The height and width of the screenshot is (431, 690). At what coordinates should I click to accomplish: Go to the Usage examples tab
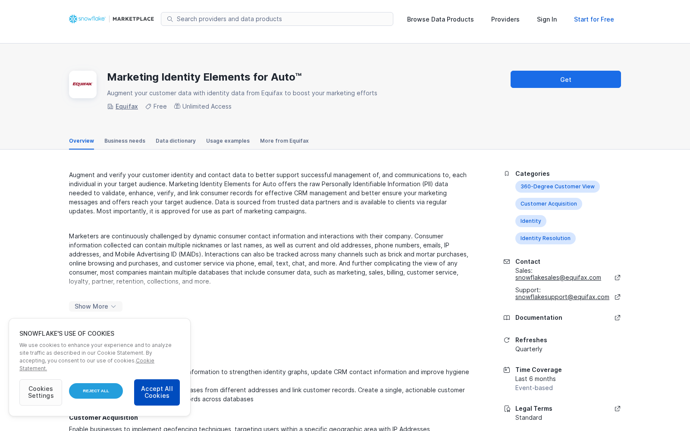[228, 141]
